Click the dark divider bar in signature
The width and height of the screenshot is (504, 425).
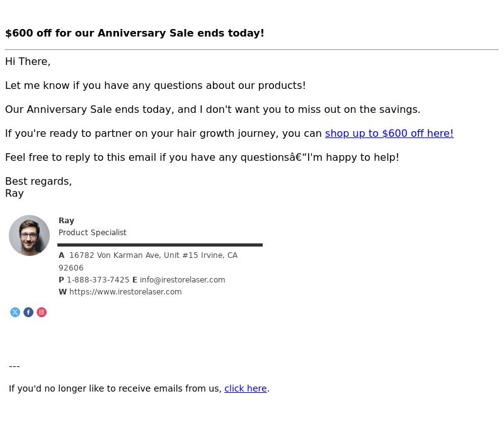160,245
